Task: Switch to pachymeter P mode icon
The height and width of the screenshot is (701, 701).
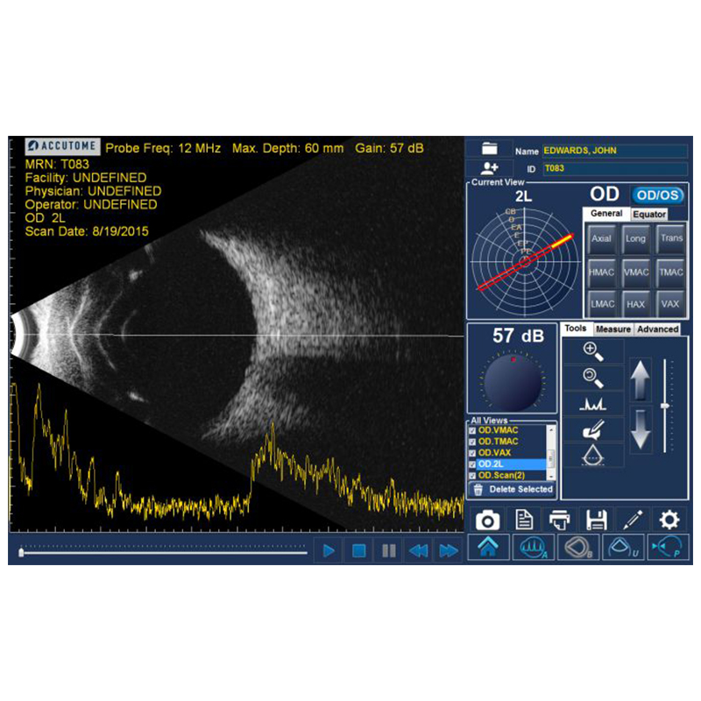Action: click(x=668, y=547)
